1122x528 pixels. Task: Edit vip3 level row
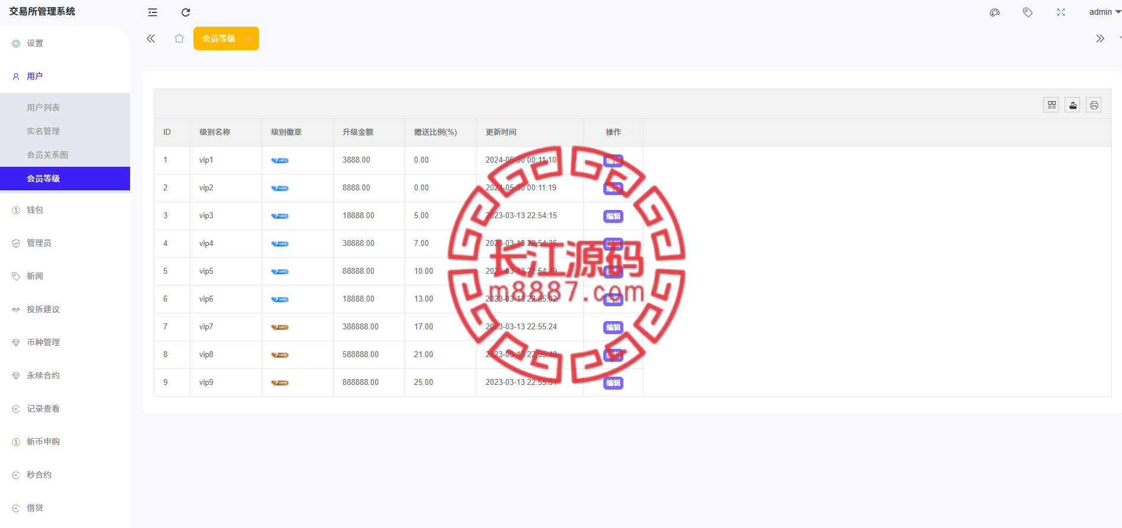pyautogui.click(x=613, y=216)
